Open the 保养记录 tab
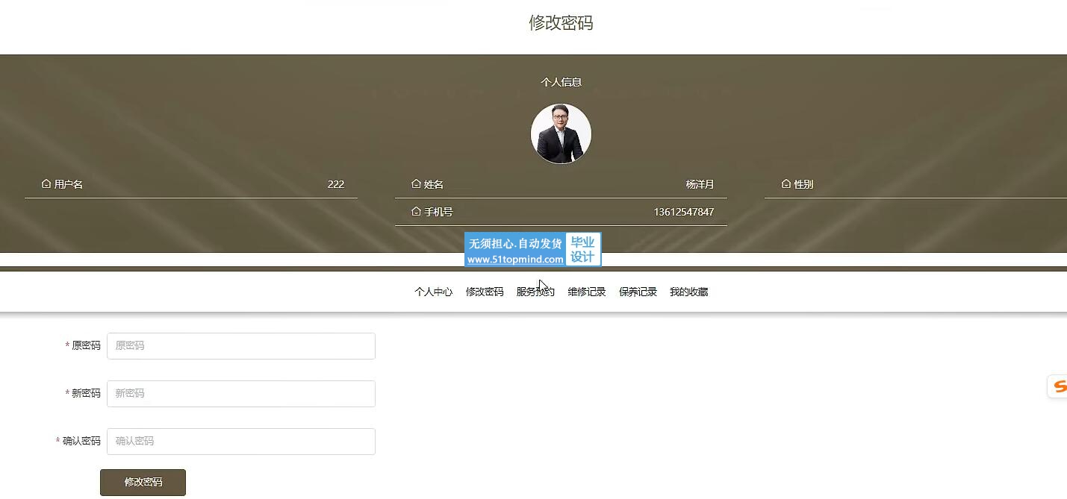Screen dimensions: 1067x499 (638, 292)
